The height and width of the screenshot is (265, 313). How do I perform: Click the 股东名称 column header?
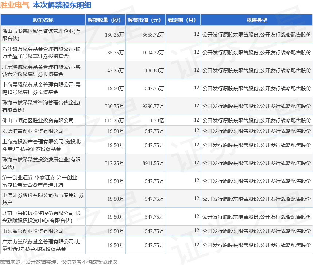[43, 20]
